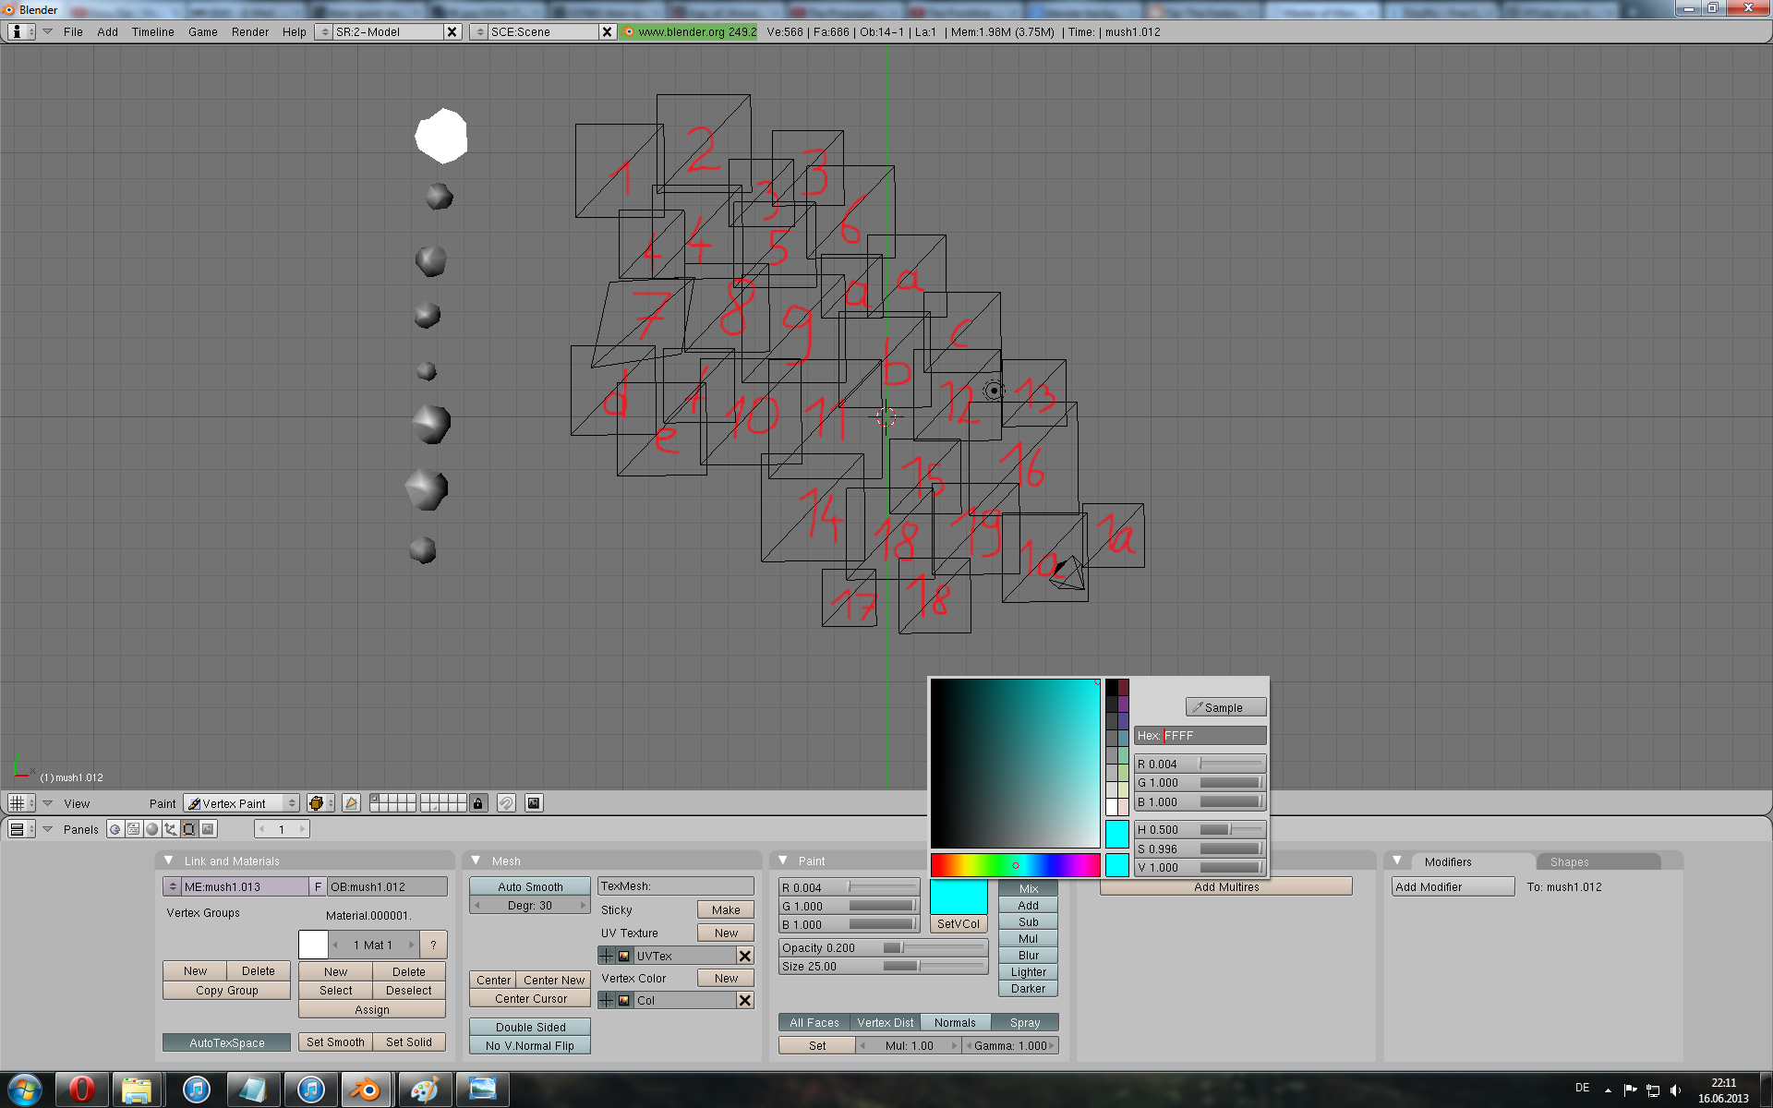Open the SR:2-Model screen selector

pyautogui.click(x=323, y=31)
